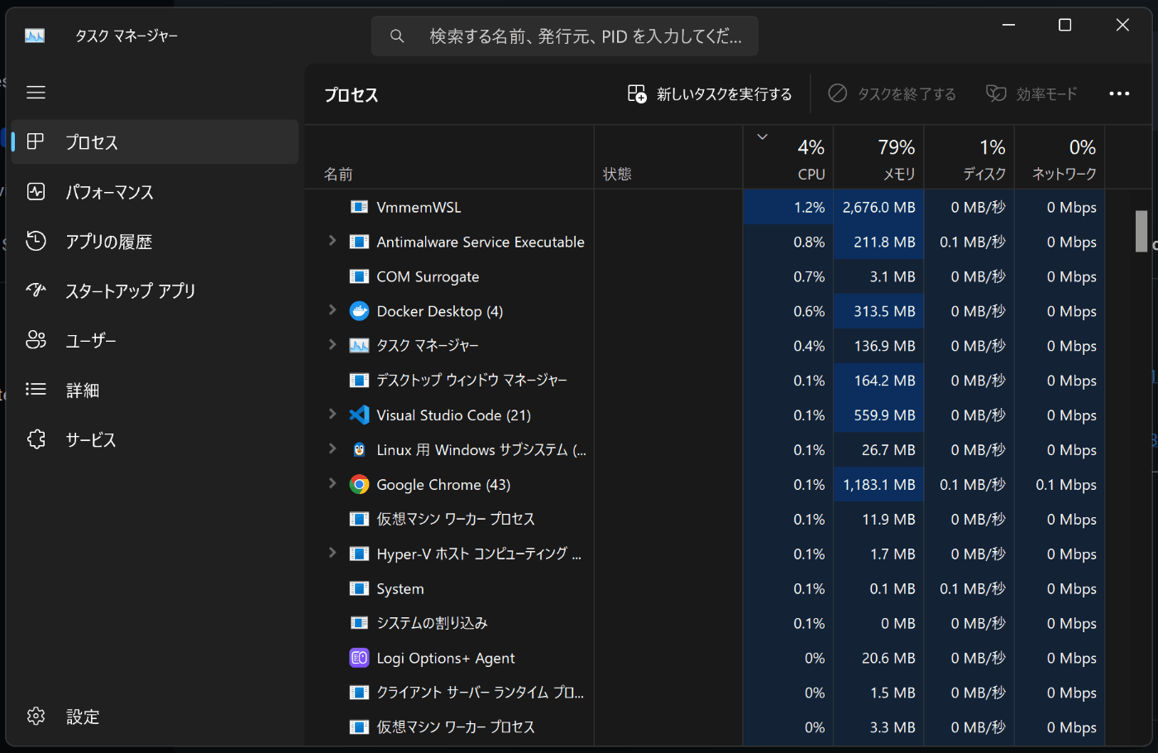1158x753 pixels.
Task: Click the COM Surrogate process icon
Action: (359, 276)
